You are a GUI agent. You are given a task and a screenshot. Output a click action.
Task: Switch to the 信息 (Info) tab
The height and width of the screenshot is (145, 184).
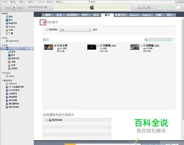(x=59, y=15)
